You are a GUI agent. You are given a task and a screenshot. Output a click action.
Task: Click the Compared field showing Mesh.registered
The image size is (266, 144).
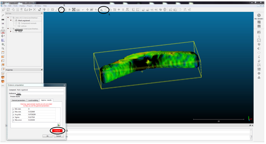(x=40, y=90)
